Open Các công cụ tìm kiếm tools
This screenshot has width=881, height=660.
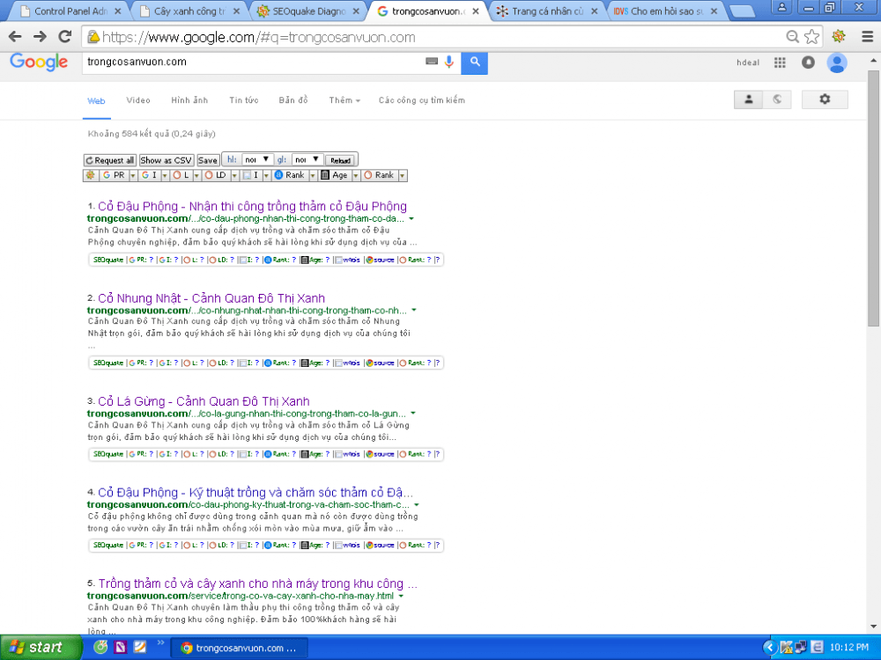pyautogui.click(x=421, y=100)
